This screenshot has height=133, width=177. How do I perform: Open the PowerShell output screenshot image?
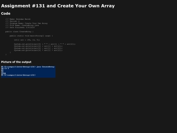tap(28, 72)
